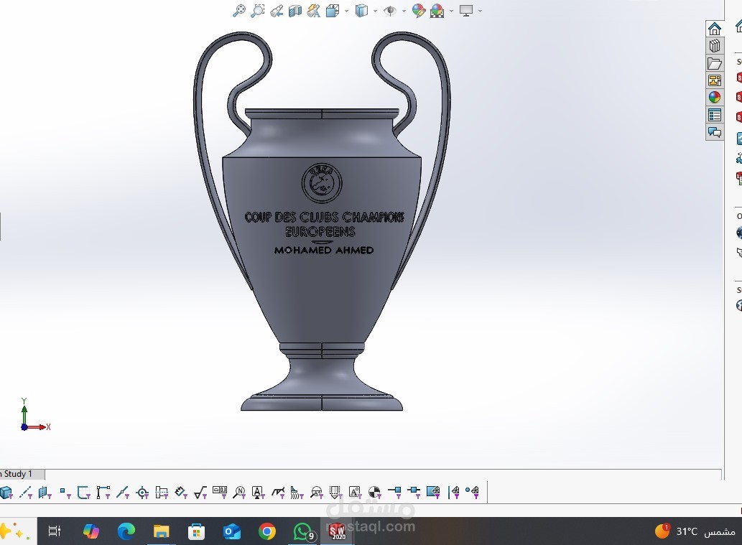Toggle the Filter Midpoints selection filter
Screen dimensions: 742x545
point(123,493)
